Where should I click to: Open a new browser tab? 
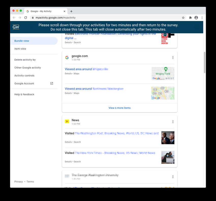[x=71, y=11]
